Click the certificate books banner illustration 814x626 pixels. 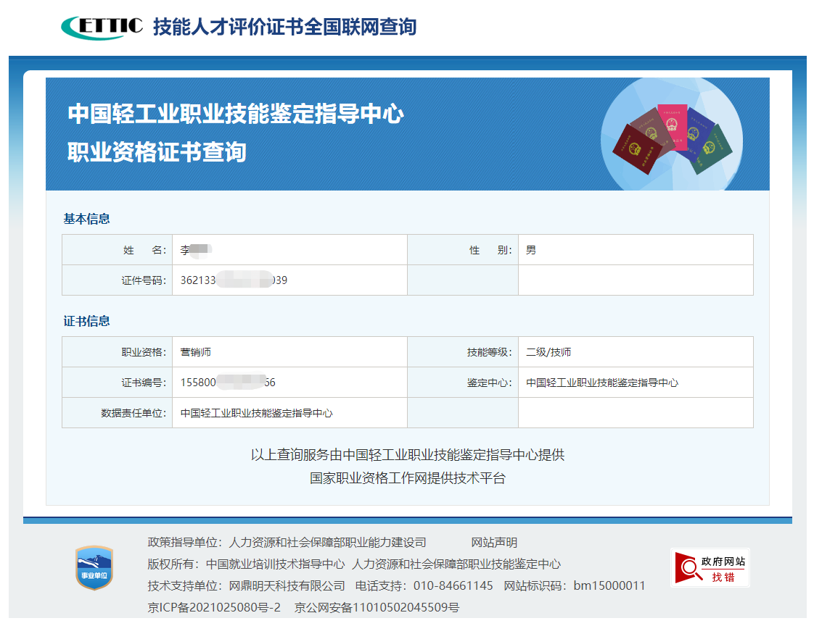click(x=675, y=138)
